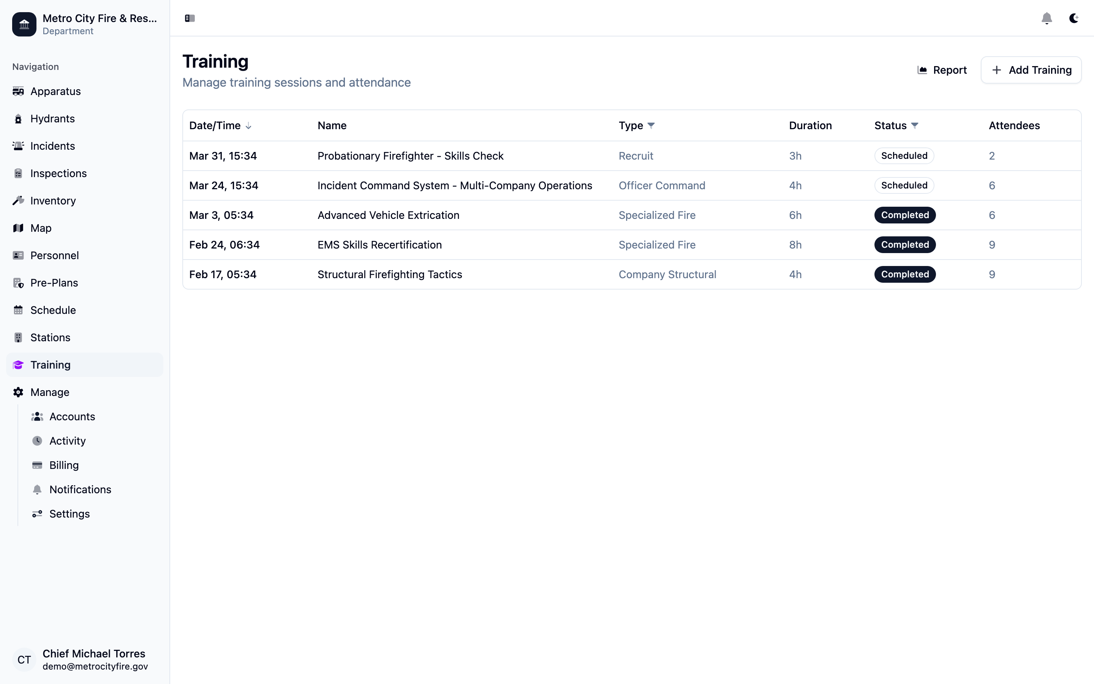Click the Add Training button

(1031, 70)
